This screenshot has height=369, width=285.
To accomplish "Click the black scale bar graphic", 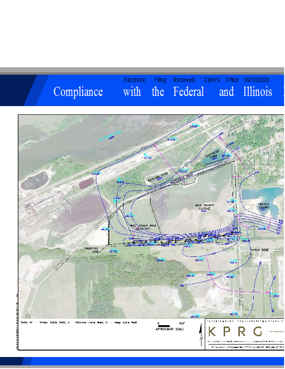I will (164, 326).
